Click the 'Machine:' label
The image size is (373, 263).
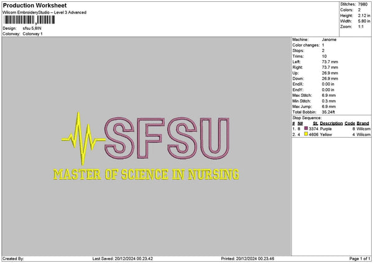[x=300, y=40]
